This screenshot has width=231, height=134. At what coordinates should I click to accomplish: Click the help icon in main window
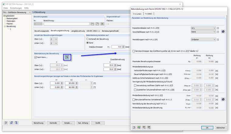pyautogui.click(x=6, y=123)
